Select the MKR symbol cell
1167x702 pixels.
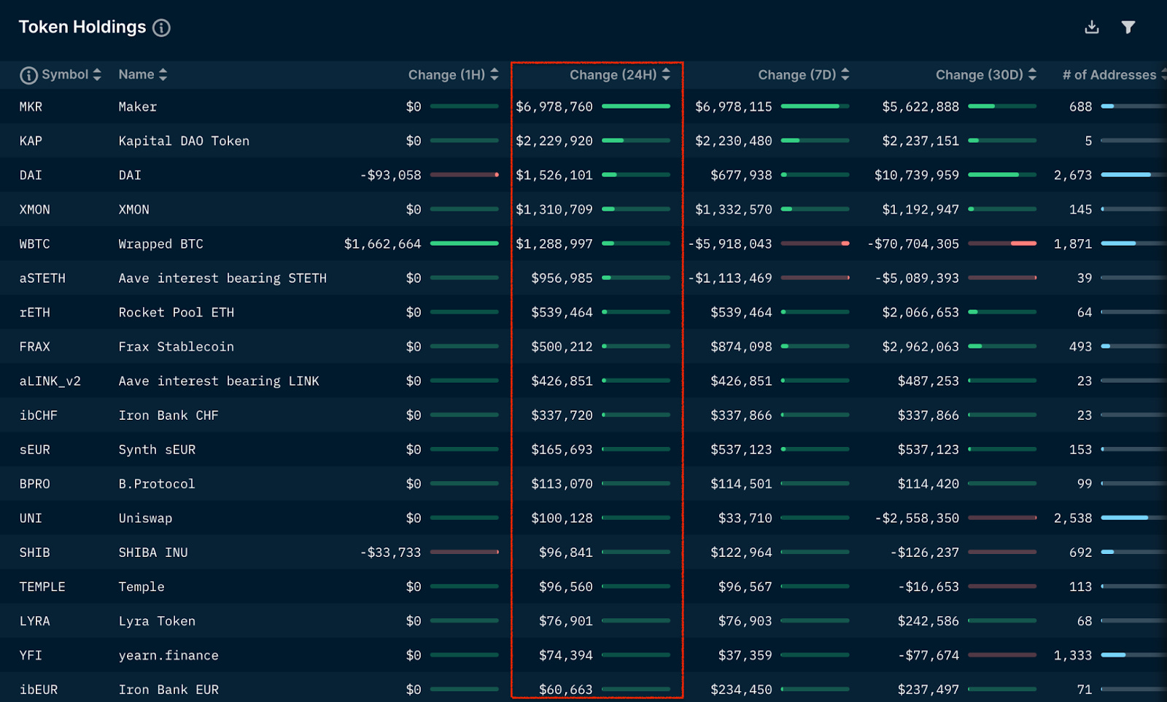click(31, 106)
